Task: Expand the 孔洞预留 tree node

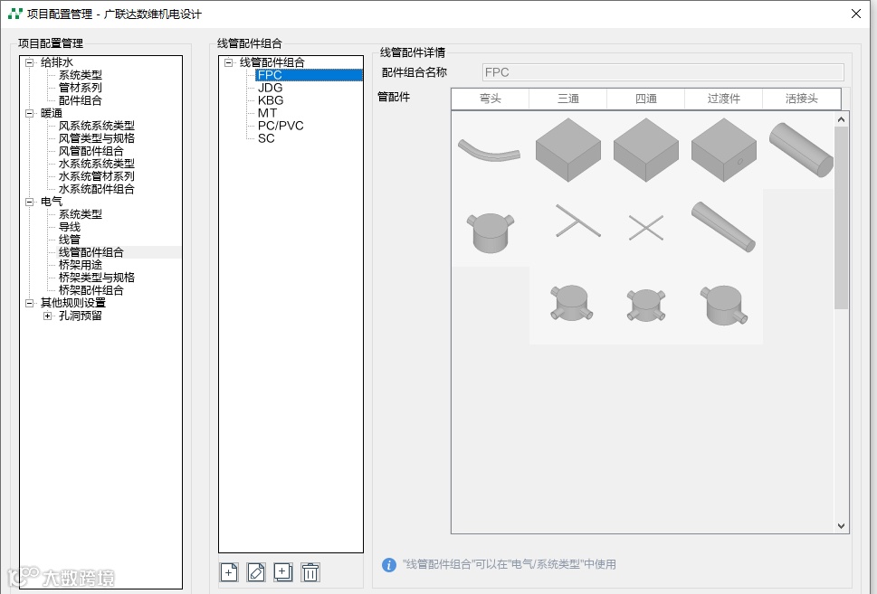Action: point(48,316)
